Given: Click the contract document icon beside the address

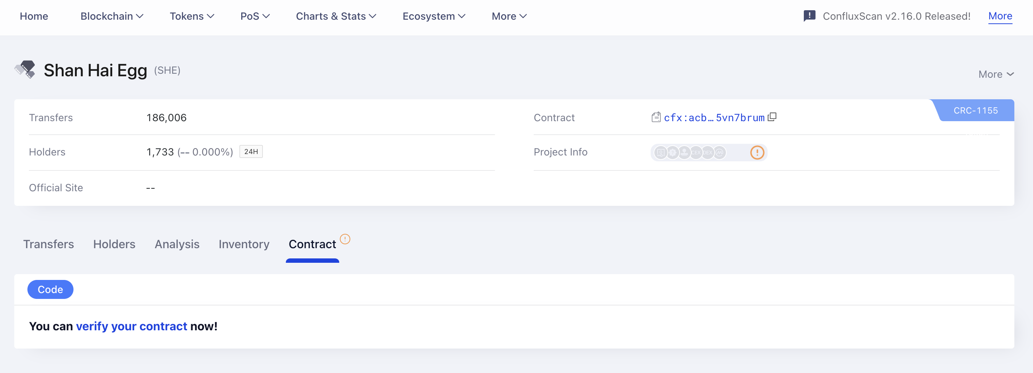Looking at the screenshot, I should click(x=656, y=117).
